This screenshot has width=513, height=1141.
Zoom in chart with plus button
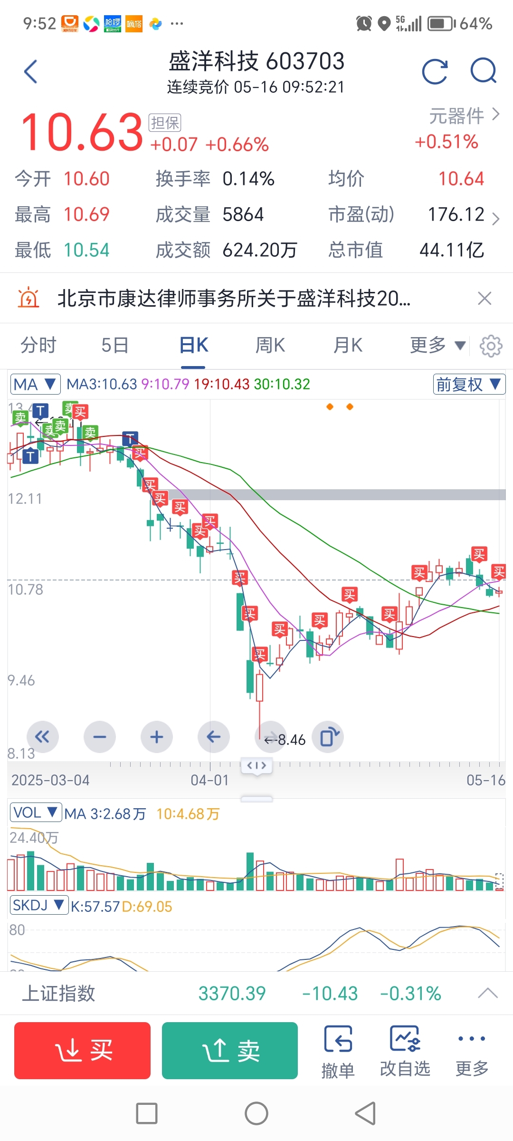click(x=157, y=737)
